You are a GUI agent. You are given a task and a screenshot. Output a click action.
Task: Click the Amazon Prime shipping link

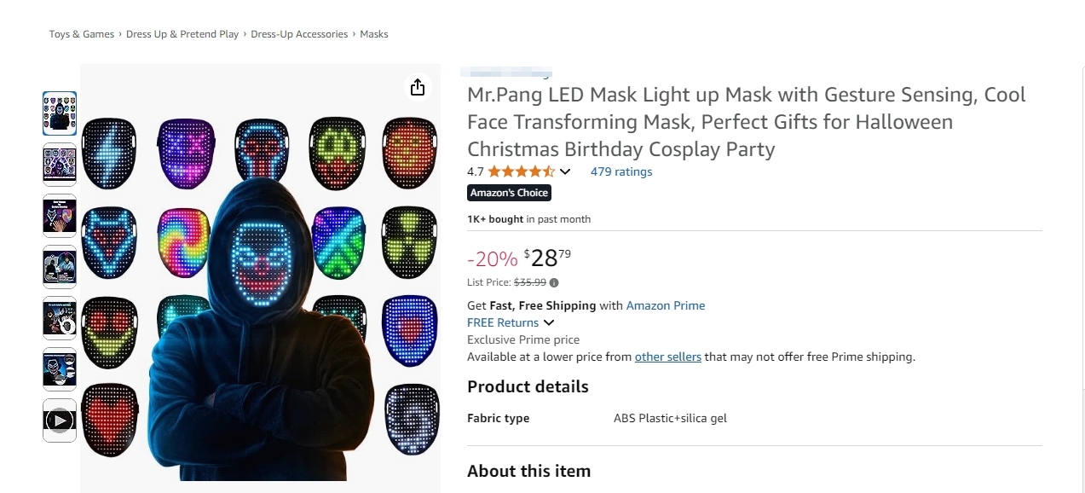point(666,304)
